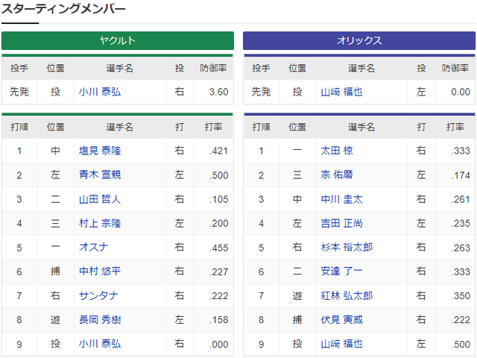Viewport: 477px width, 358px height.
Task: Click batting average .174
Action: (x=461, y=175)
